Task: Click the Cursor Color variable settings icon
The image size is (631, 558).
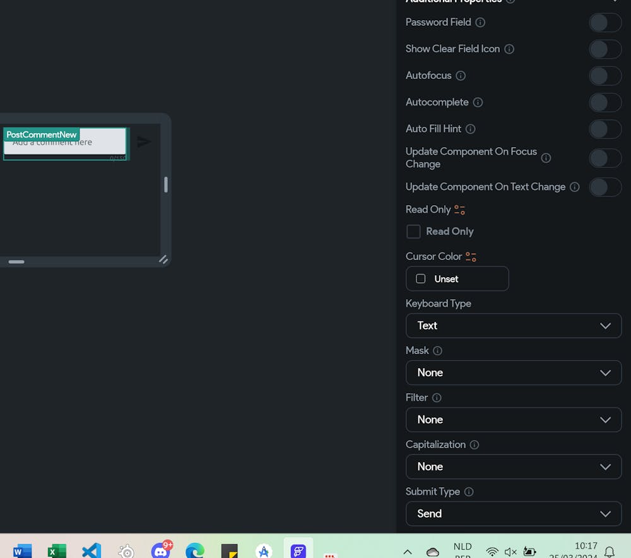Action: 471,257
